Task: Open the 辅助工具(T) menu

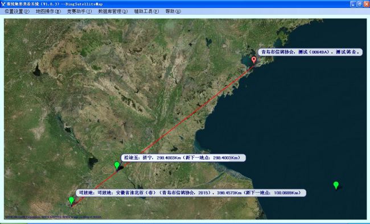Action: pyautogui.click(x=146, y=11)
